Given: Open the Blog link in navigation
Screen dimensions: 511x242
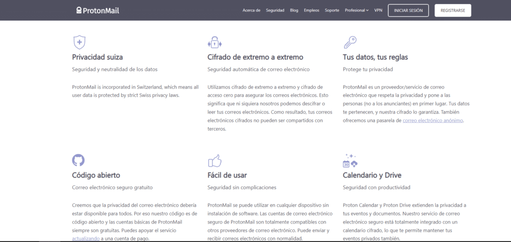Looking at the screenshot, I should click(294, 10).
